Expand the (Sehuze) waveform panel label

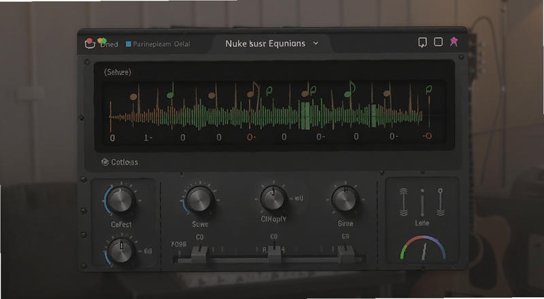[x=117, y=72]
